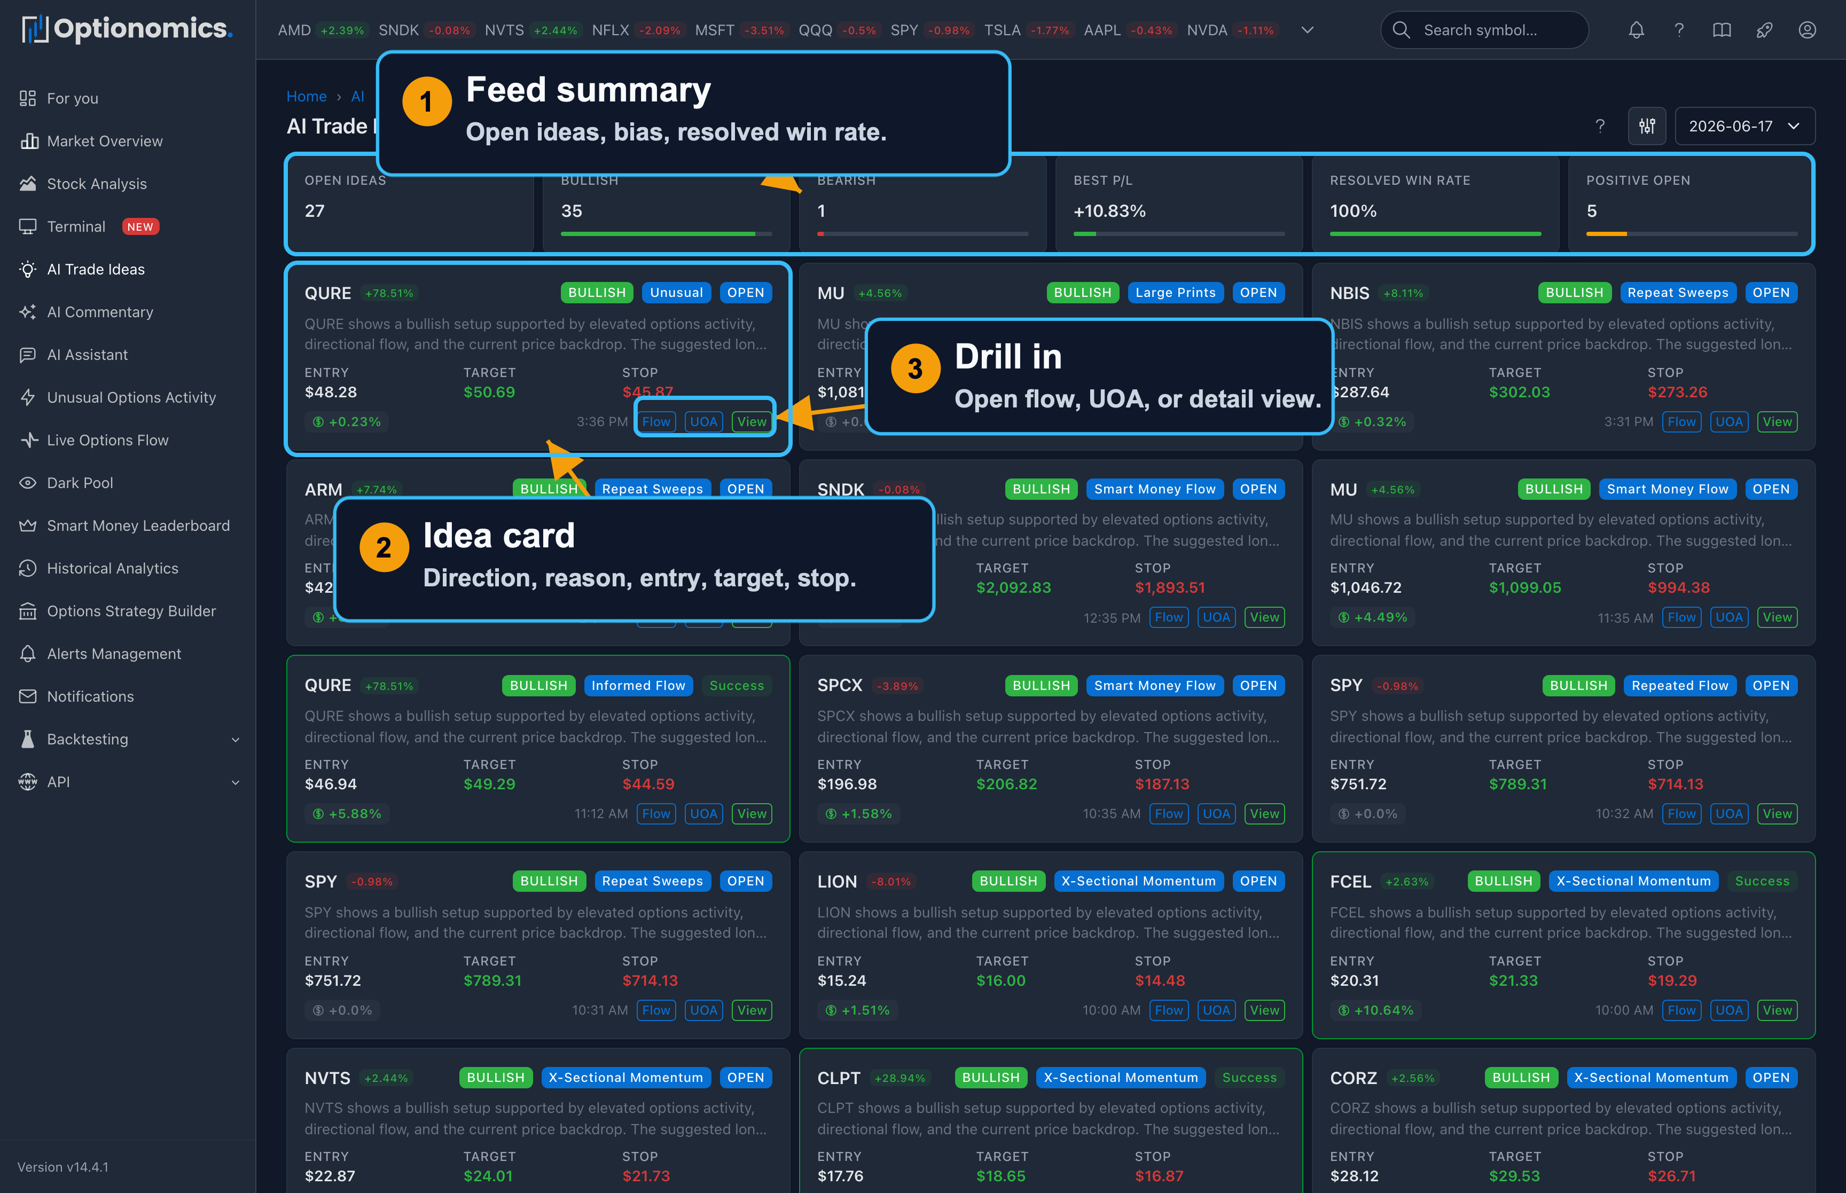Viewport: 1846px width, 1193px height.
Task: Click the AI Commentary sparkle icon
Action: click(x=28, y=311)
